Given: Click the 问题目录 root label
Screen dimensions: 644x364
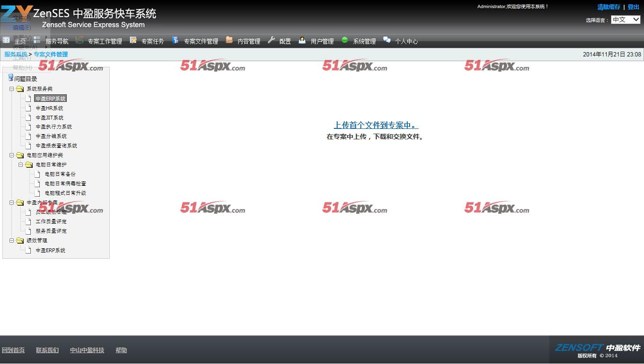Looking at the screenshot, I should (x=26, y=79).
